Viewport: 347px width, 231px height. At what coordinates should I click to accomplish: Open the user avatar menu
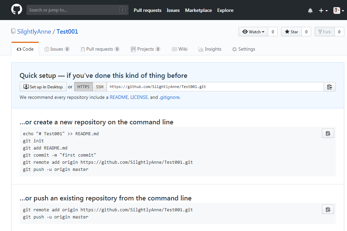[x=339, y=11]
